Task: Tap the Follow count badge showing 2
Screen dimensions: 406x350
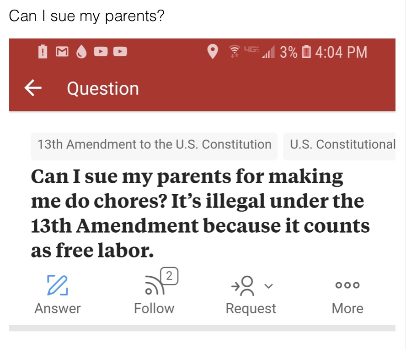Action: (169, 276)
